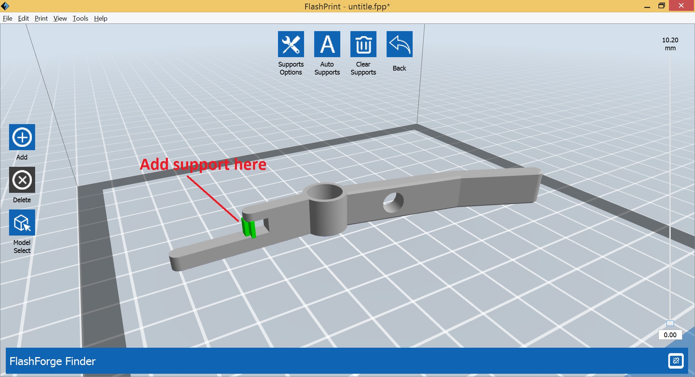Screen dimensions: 695x377
Task: Click the green support pillar on the model
Action: pos(248,228)
